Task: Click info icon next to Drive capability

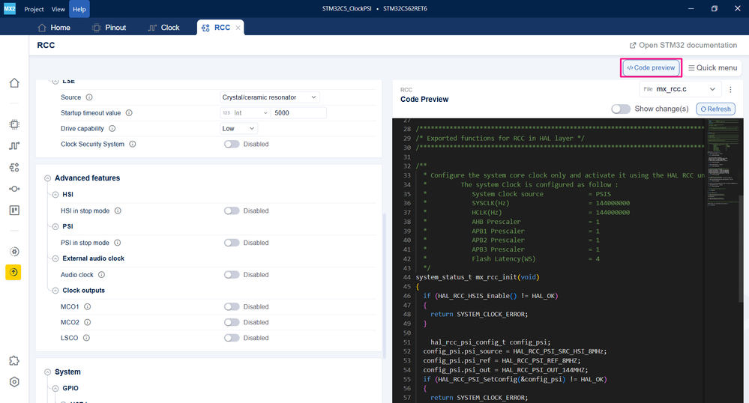Action: (x=112, y=128)
